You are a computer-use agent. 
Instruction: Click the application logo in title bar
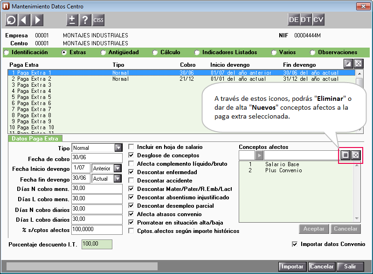6,6
